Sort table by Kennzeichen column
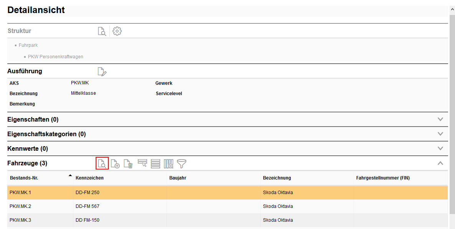 point(89,178)
